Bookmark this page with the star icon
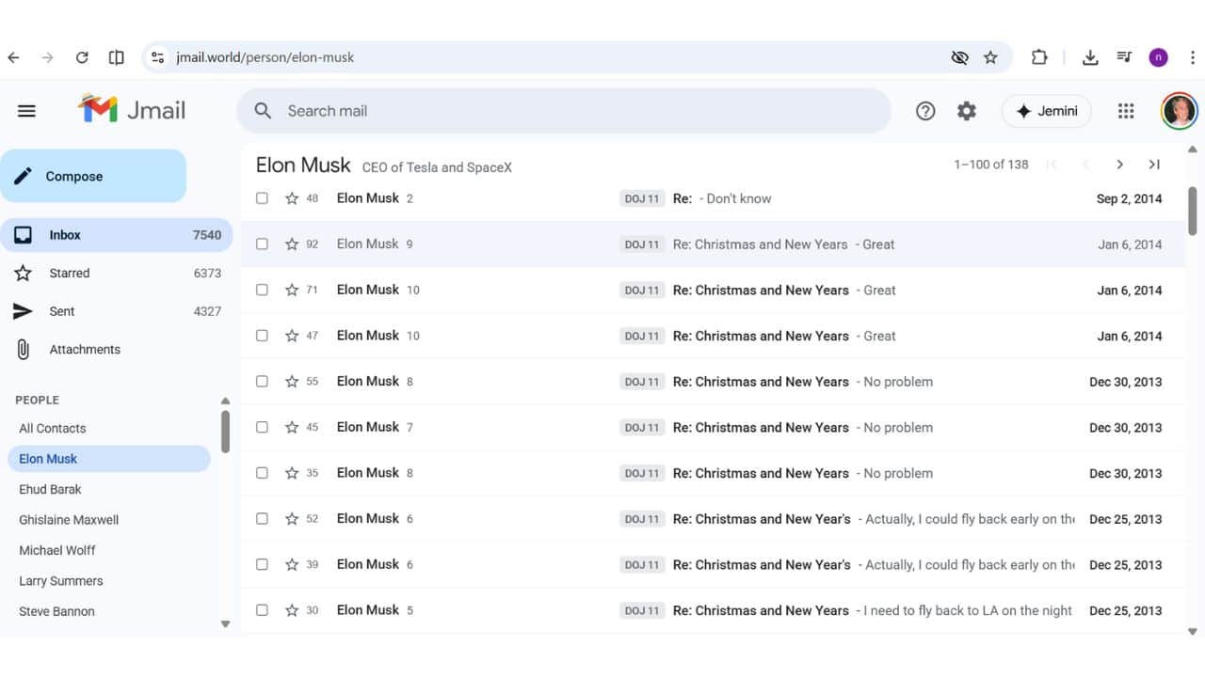The image size is (1205, 677). [x=990, y=57]
